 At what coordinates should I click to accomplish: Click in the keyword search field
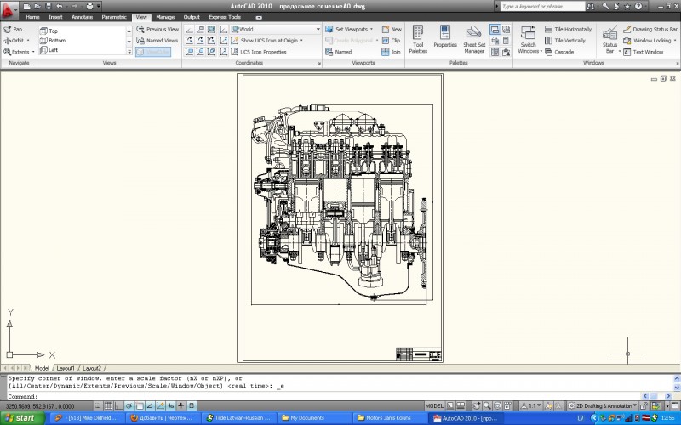542,7
